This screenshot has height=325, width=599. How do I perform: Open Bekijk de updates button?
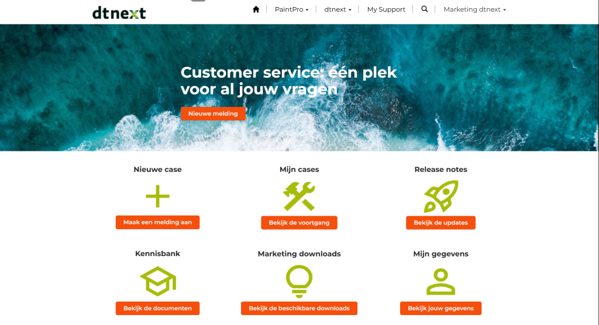pyautogui.click(x=441, y=223)
